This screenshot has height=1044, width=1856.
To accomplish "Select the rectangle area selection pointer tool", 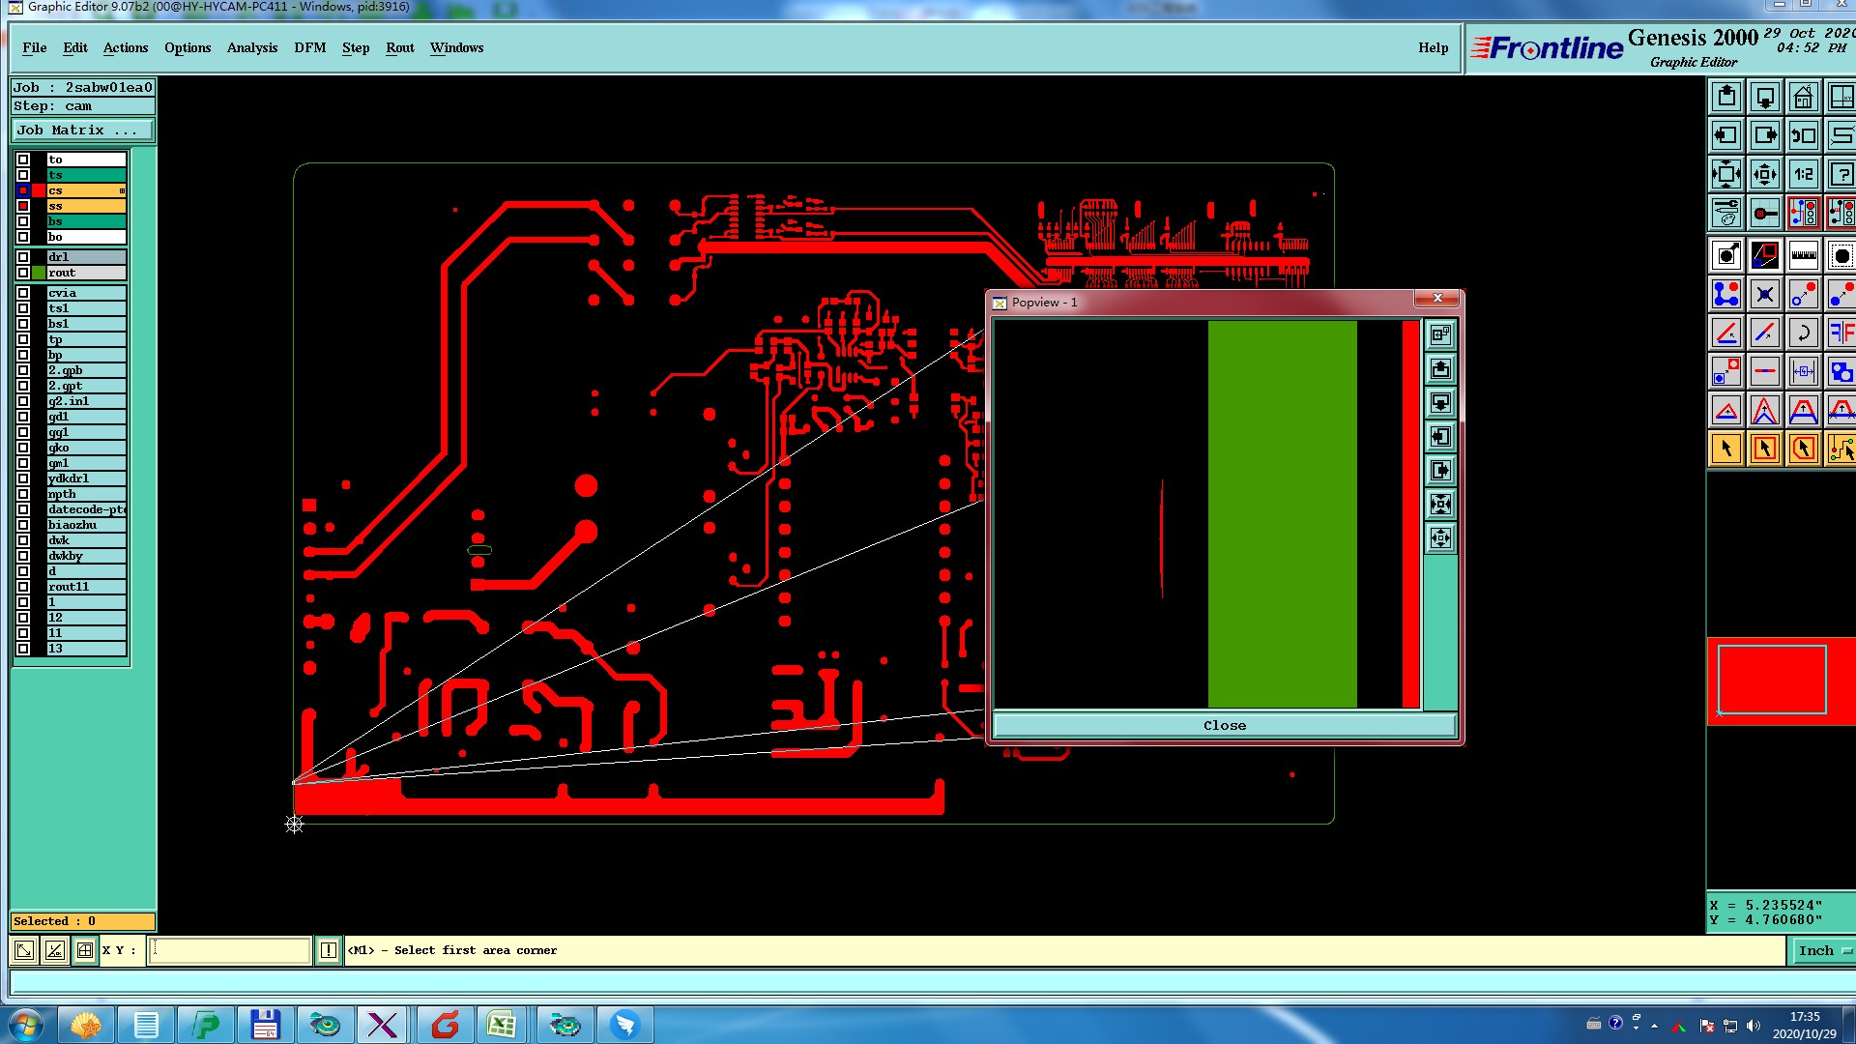I will tap(1765, 449).
